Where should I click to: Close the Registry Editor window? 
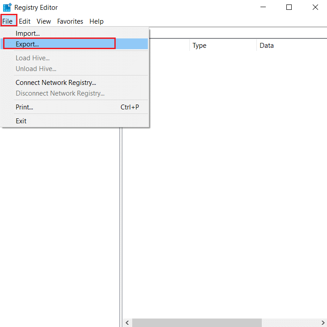click(x=315, y=7)
